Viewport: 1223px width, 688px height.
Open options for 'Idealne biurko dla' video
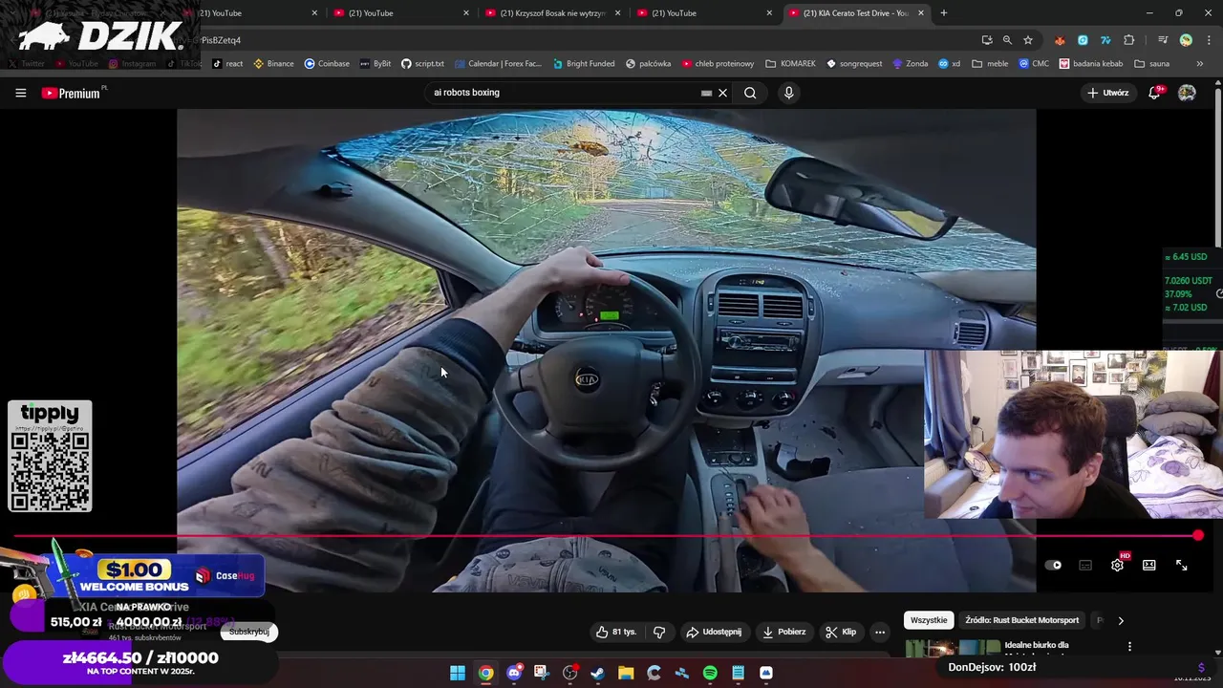[1129, 647]
